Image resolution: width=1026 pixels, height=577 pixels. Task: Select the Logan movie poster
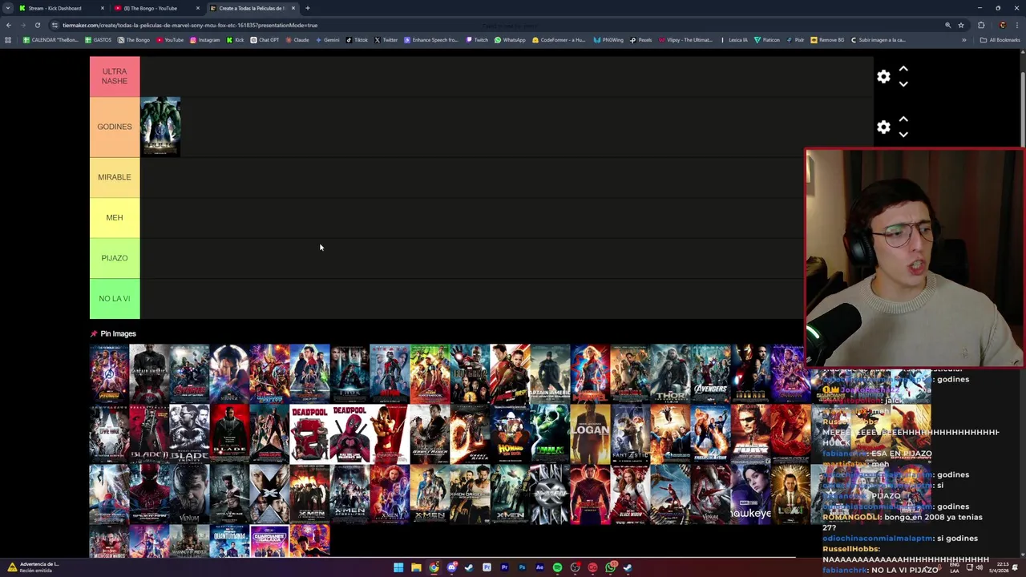pos(590,434)
